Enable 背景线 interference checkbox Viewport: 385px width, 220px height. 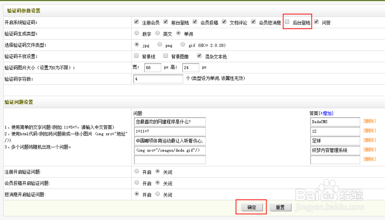137,56
